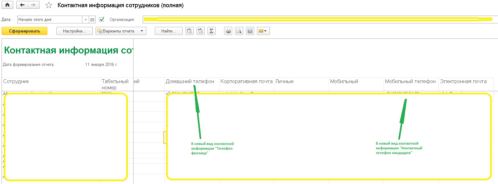Open the email send dropdown
The width and height of the screenshot is (498, 184).
263,31
